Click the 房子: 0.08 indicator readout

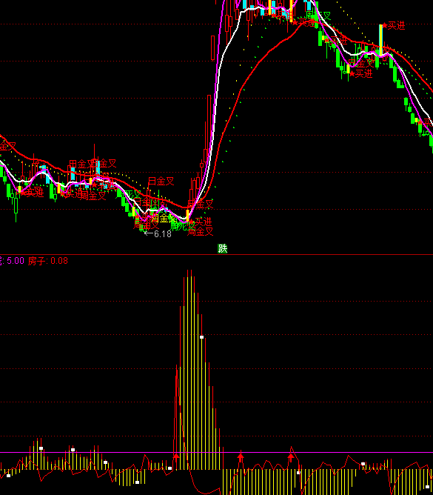(48, 261)
